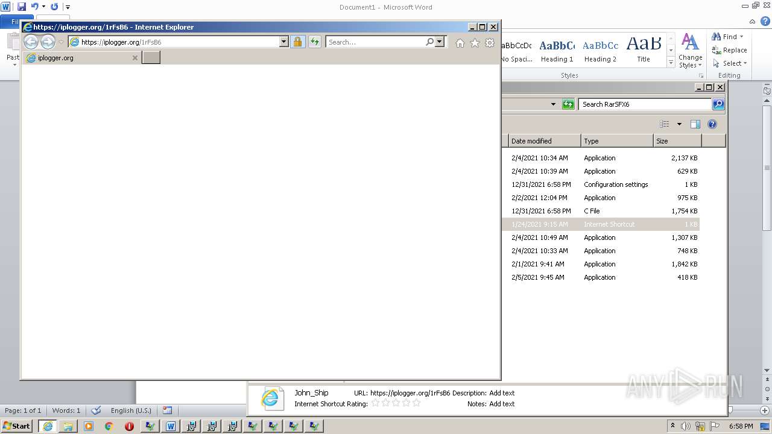The height and width of the screenshot is (434, 772).
Task: Open the Styles pane dialog launcher
Action: click(701, 76)
